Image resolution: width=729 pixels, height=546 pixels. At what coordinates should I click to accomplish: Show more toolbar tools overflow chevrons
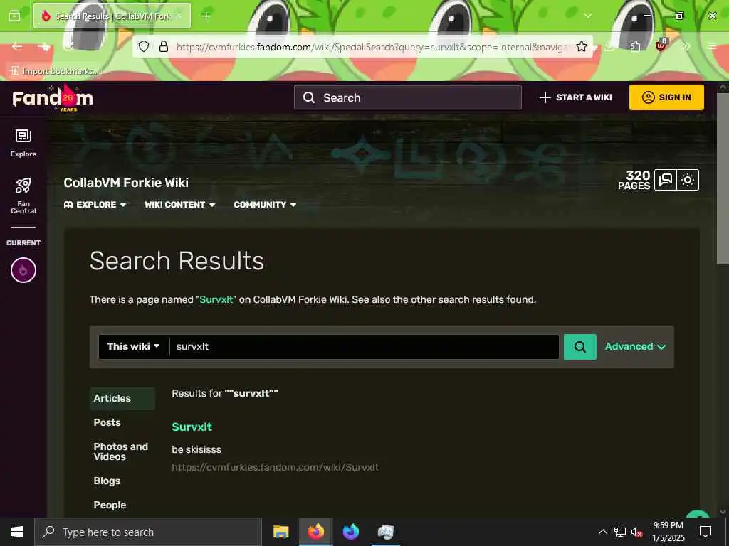(686, 46)
